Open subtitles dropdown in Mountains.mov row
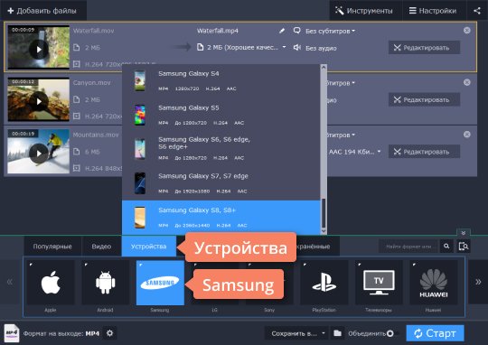 pos(340,135)
